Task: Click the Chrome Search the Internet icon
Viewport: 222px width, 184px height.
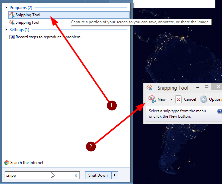Action: click(x=7, y=163)
